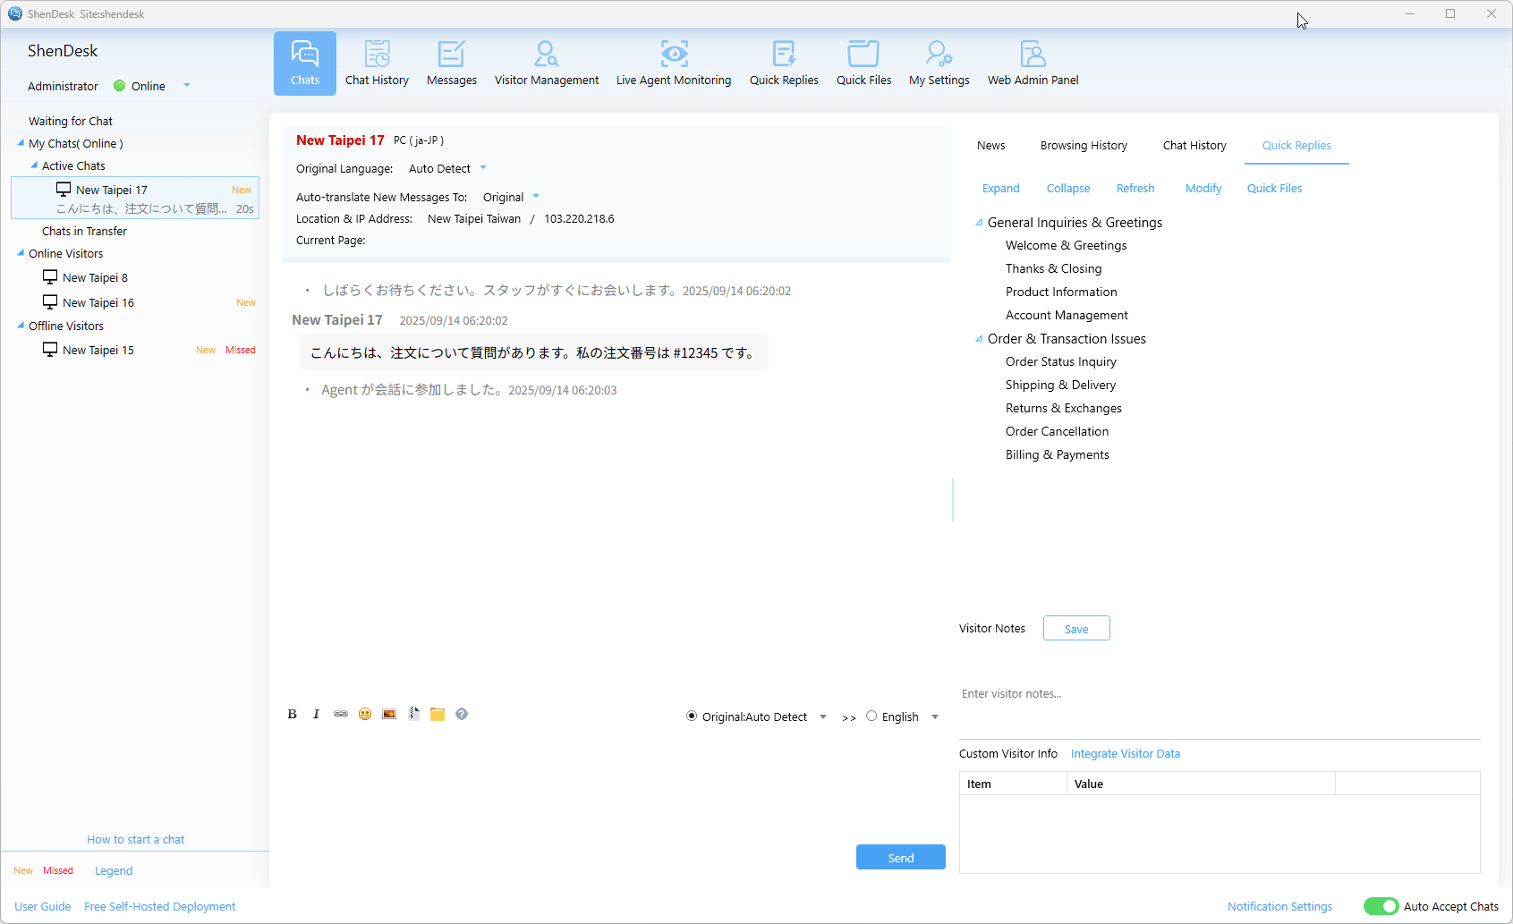Click the Send button
Viewport: 1513px width, 924px height.
point(900,857)
